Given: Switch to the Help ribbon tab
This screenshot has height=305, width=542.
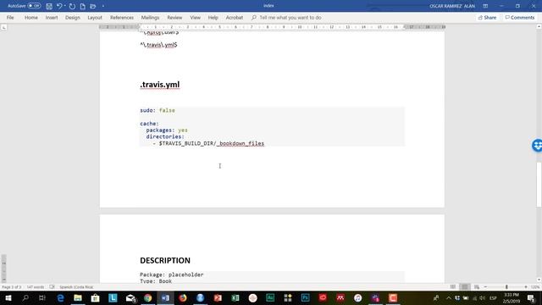Looking at the screenshot, I should (x=213, y=17).
